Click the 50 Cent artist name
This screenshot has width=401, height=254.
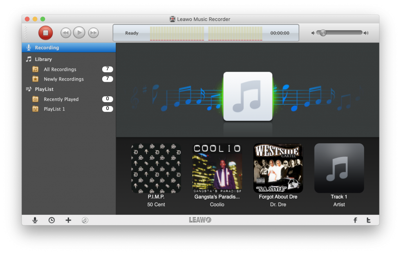pos(156,204)
